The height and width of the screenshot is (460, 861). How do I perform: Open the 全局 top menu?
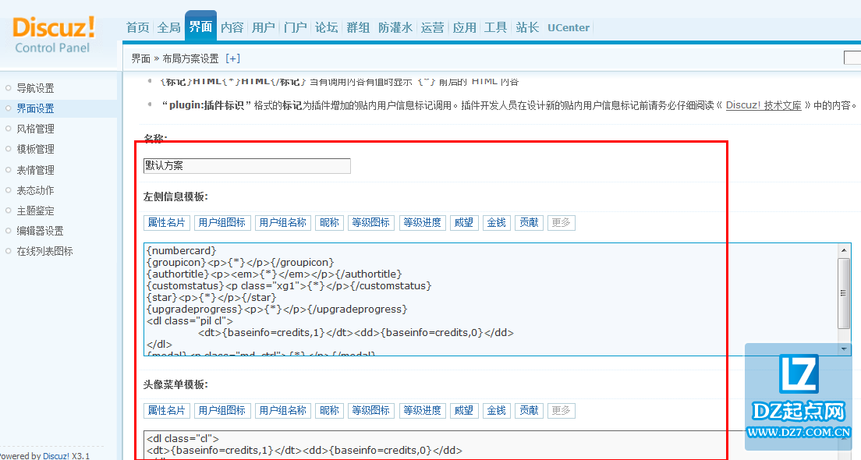tap(168, 27)
